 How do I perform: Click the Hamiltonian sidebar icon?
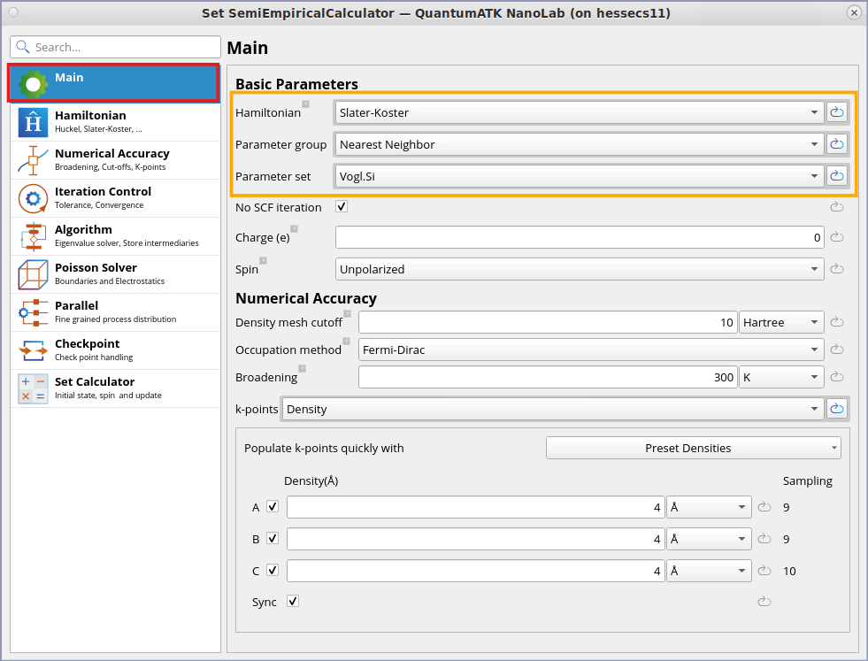pos(33,123)
